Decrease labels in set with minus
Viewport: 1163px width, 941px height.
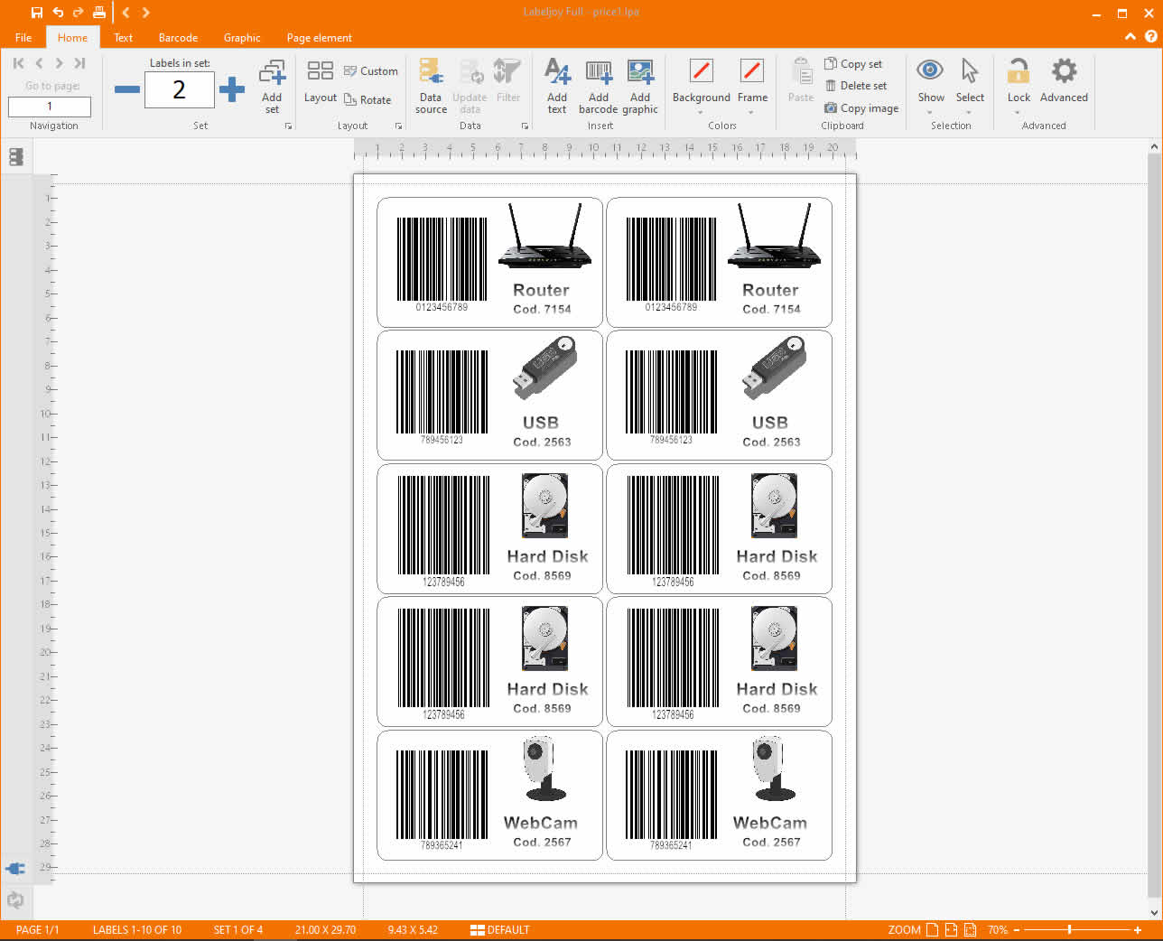pyautogui.click(x=127, y=89)
